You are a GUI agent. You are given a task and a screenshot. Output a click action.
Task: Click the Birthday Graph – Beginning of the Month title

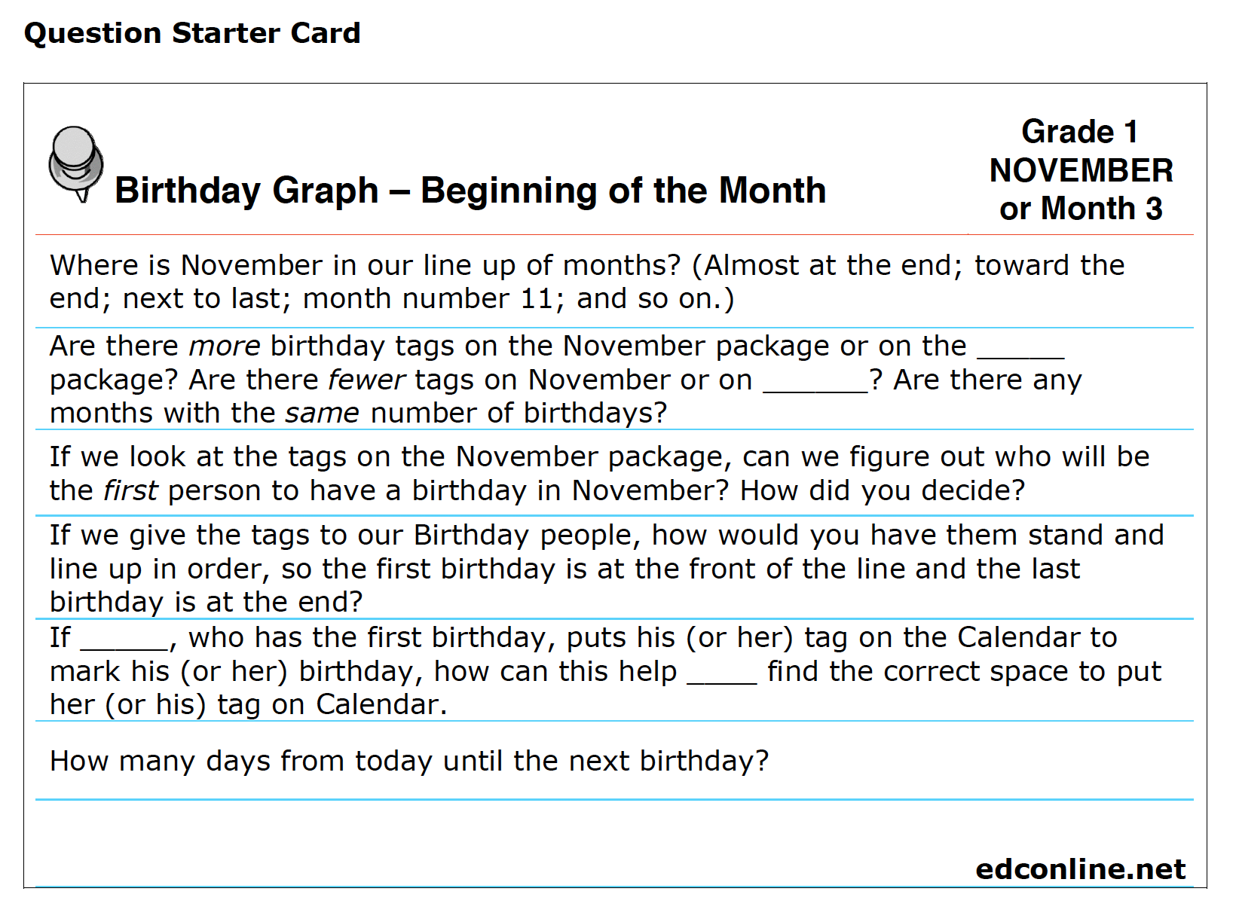[470, 190]
